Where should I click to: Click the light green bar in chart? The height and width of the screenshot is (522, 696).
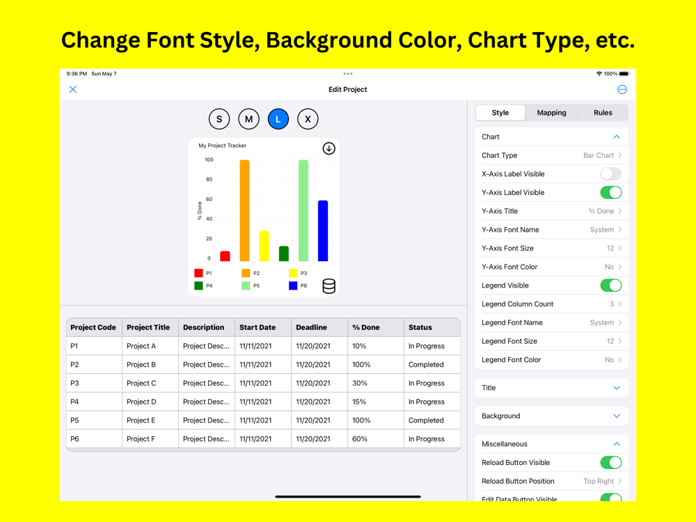pos(303,210)
